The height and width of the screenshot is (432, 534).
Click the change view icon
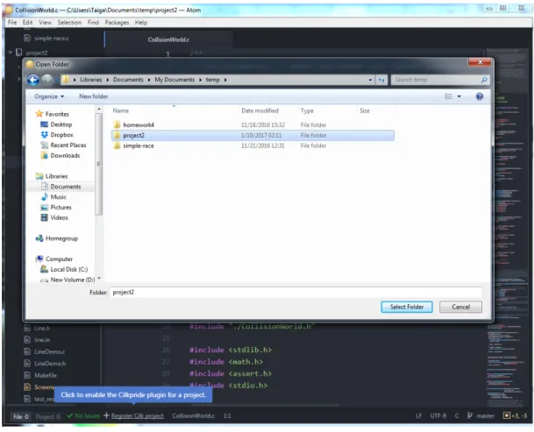(x=449, y=96)
